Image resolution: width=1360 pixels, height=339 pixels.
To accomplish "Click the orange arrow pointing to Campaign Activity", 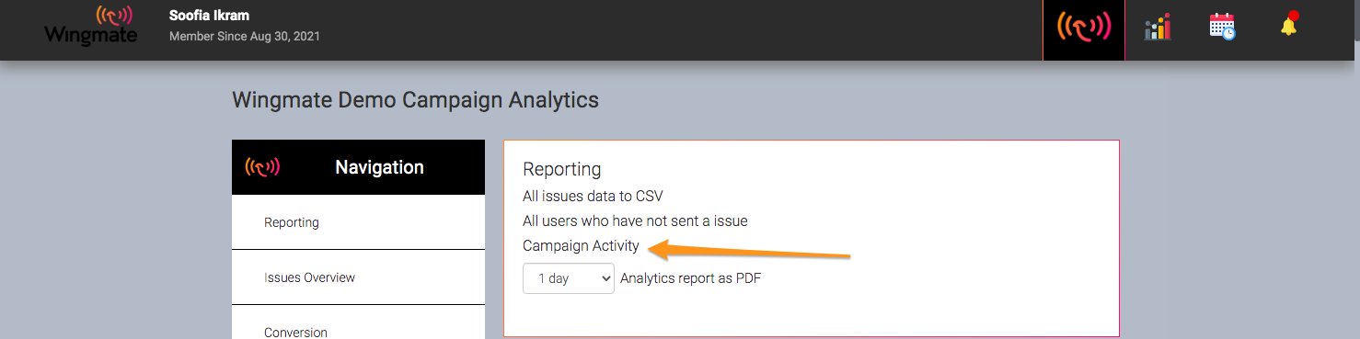I will point(749,250).
